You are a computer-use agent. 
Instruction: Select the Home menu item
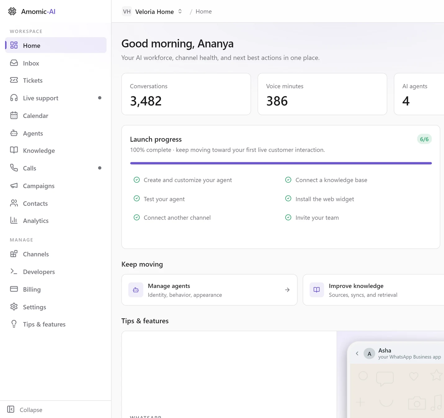click(x=56, y=45)
